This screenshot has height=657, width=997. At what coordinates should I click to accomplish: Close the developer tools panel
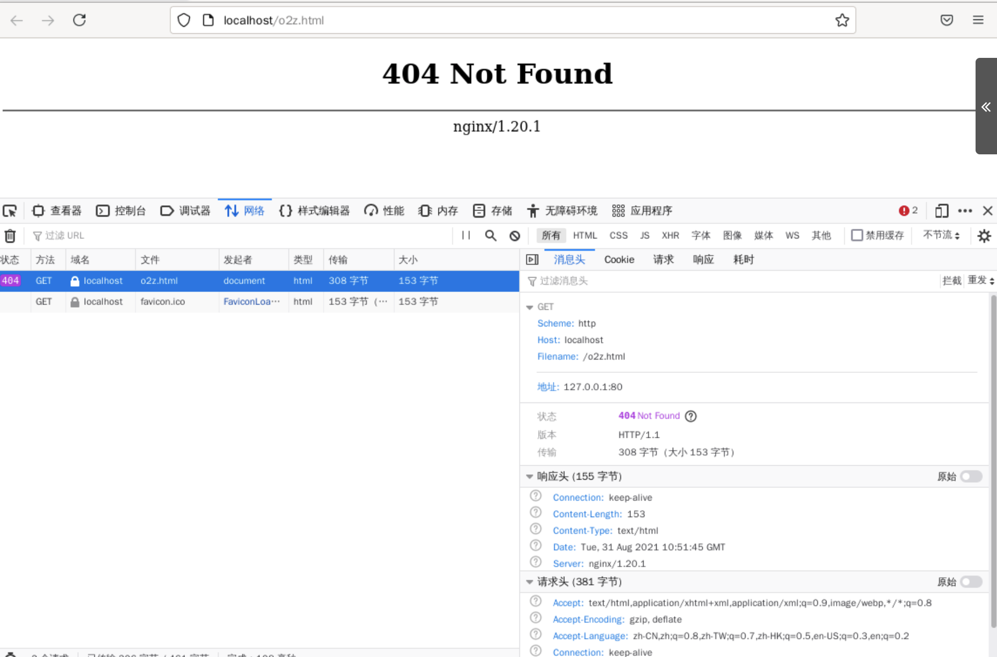point(987,211)
